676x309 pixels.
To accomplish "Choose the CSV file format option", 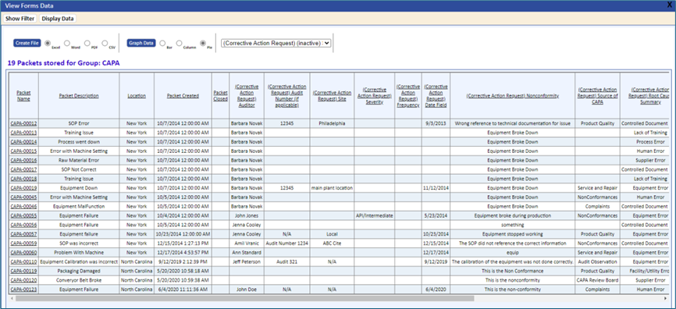I will coord(105,43).
